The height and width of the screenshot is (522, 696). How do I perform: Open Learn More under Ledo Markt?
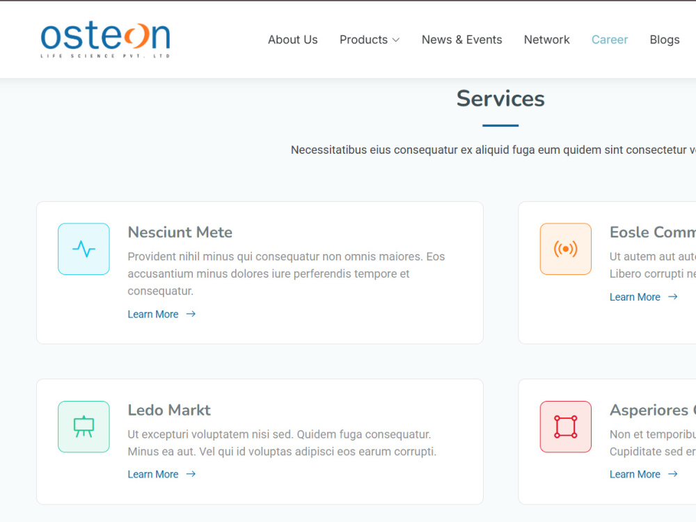coord(153,475)
